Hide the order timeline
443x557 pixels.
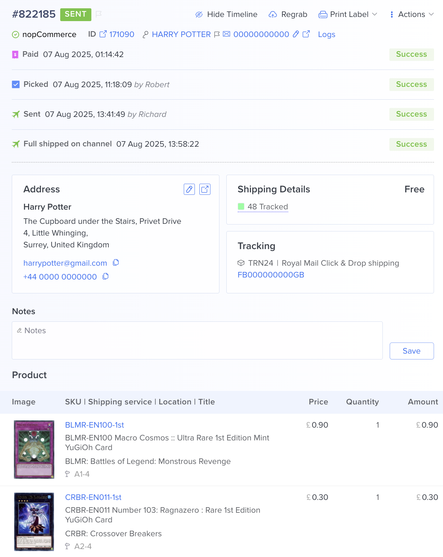[x=226, y=14]
